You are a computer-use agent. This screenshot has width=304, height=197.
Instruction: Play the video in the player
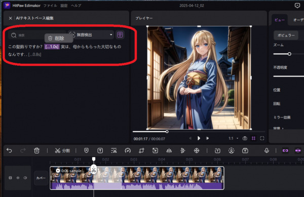click(199, 138)
